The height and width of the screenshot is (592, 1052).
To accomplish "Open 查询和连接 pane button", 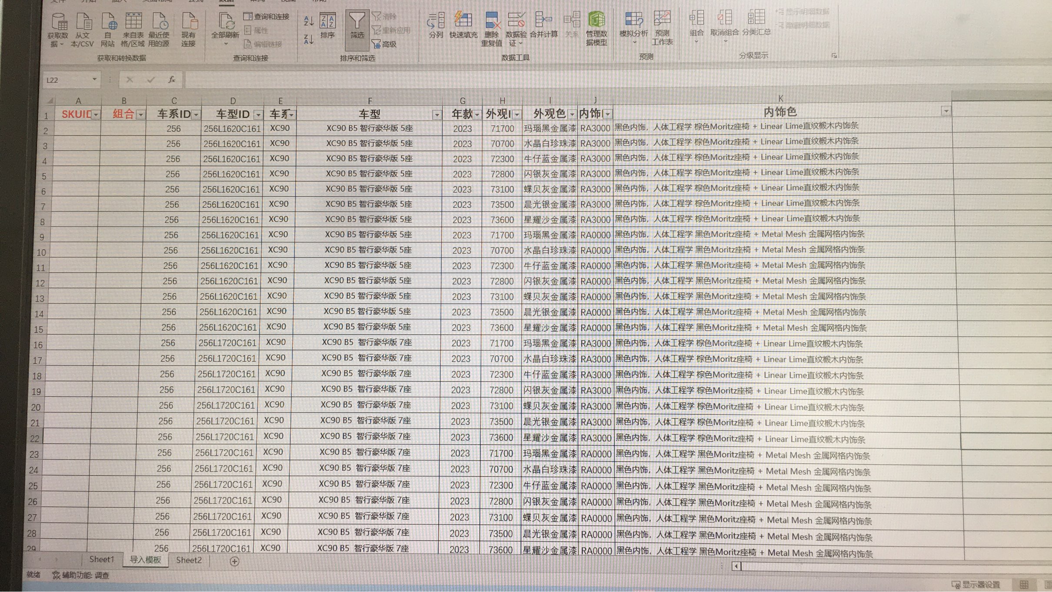I will 267,17.
